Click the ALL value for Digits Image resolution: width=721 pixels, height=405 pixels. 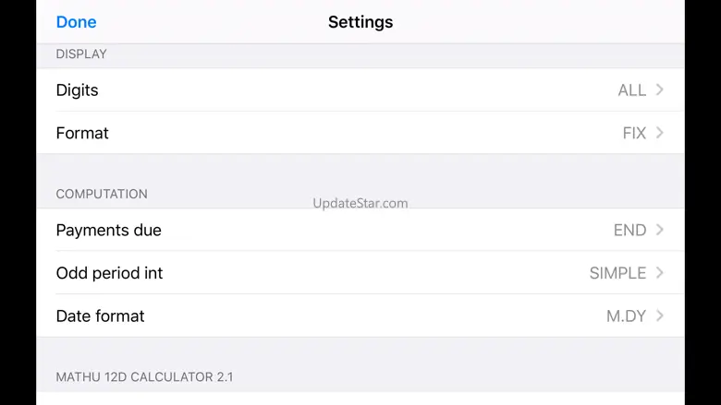(x=631, y=90)
